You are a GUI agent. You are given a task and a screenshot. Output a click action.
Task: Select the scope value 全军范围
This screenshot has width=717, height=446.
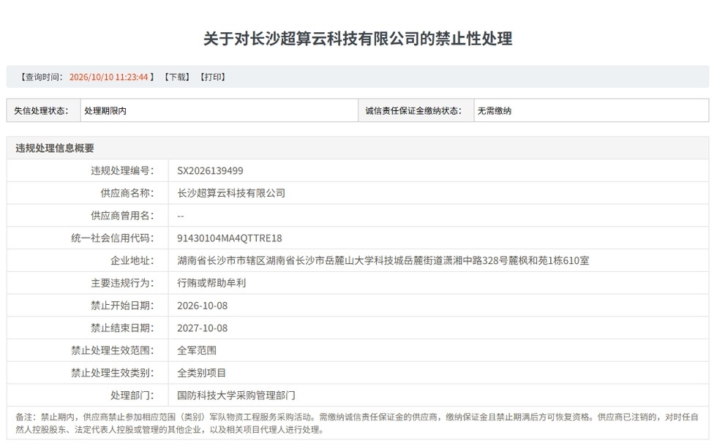click(x=197, y=350)
